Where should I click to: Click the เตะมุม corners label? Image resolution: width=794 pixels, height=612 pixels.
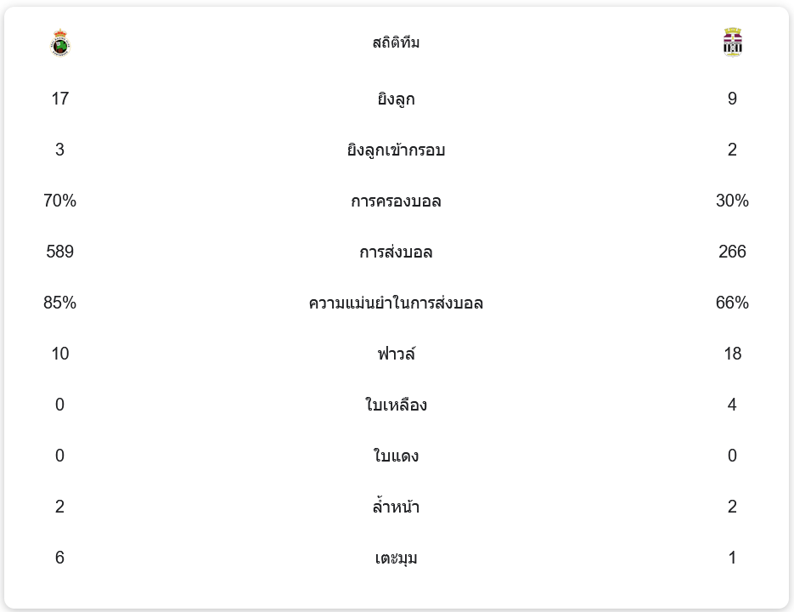396,558
